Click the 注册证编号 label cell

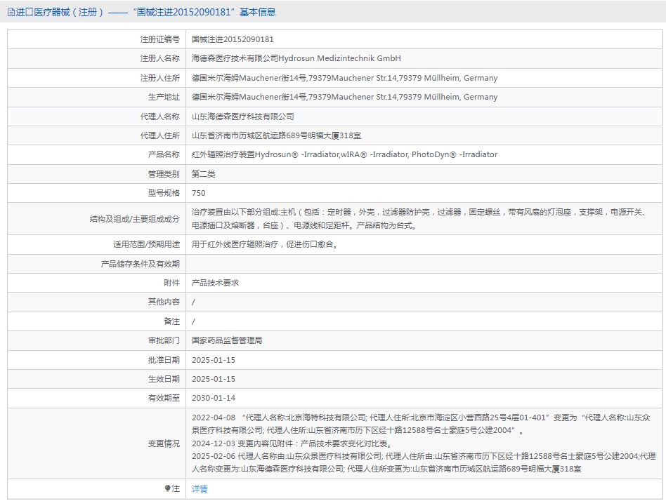pos(160,39)
